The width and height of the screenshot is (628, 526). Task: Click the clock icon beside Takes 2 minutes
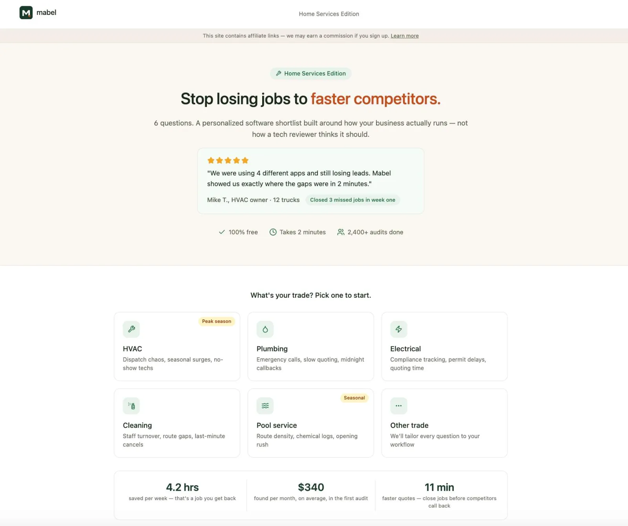(x=273, y=232)
